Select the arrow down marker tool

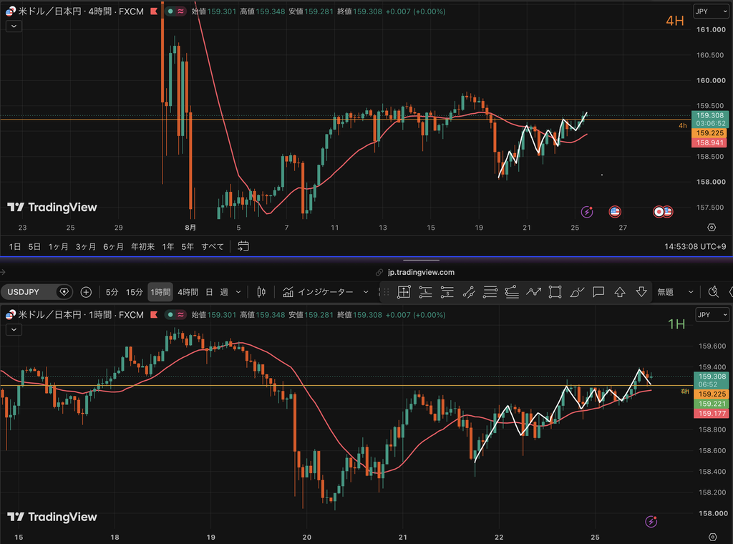[x=641, y=292]
